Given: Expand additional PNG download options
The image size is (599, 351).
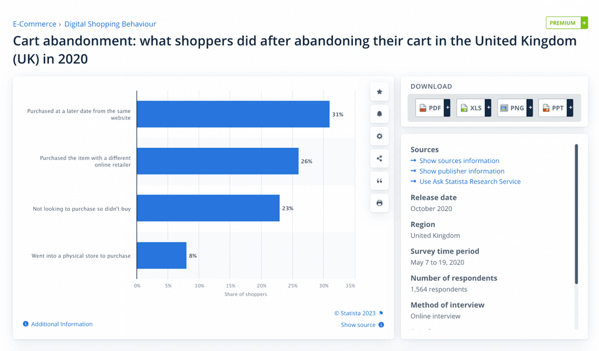Looking at the screenshot, I should click(530, 107).
